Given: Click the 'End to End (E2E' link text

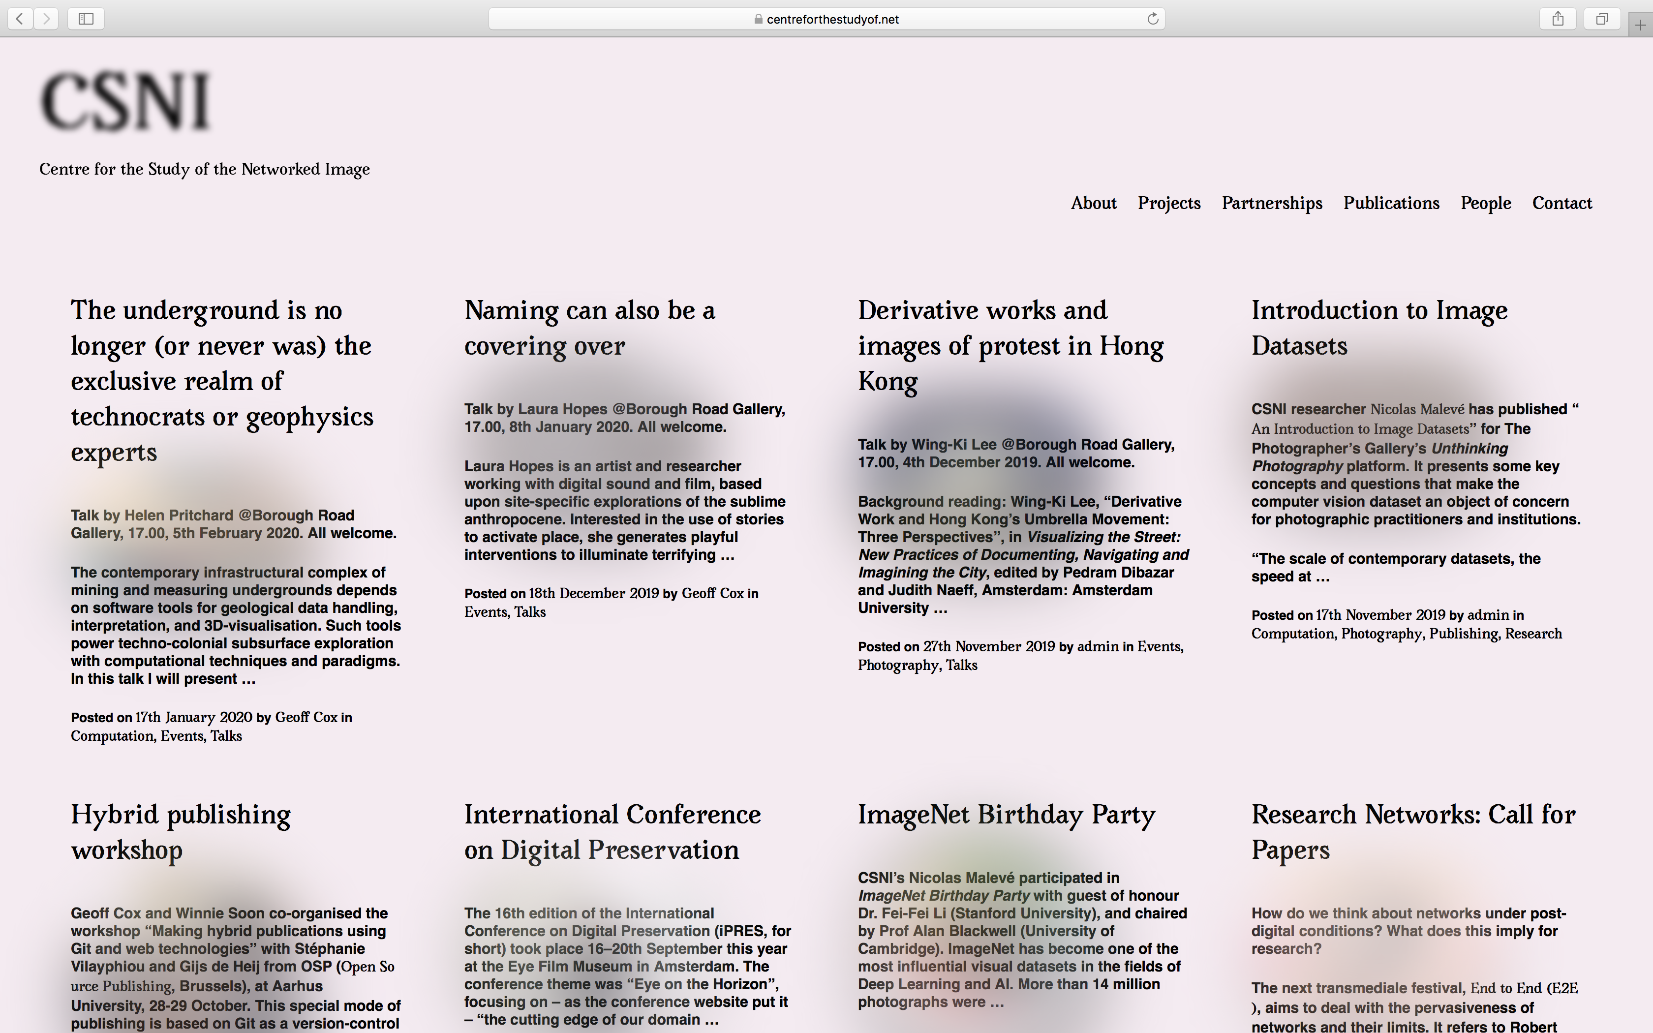Looking at the screenshot, I should coord(1524,988).
